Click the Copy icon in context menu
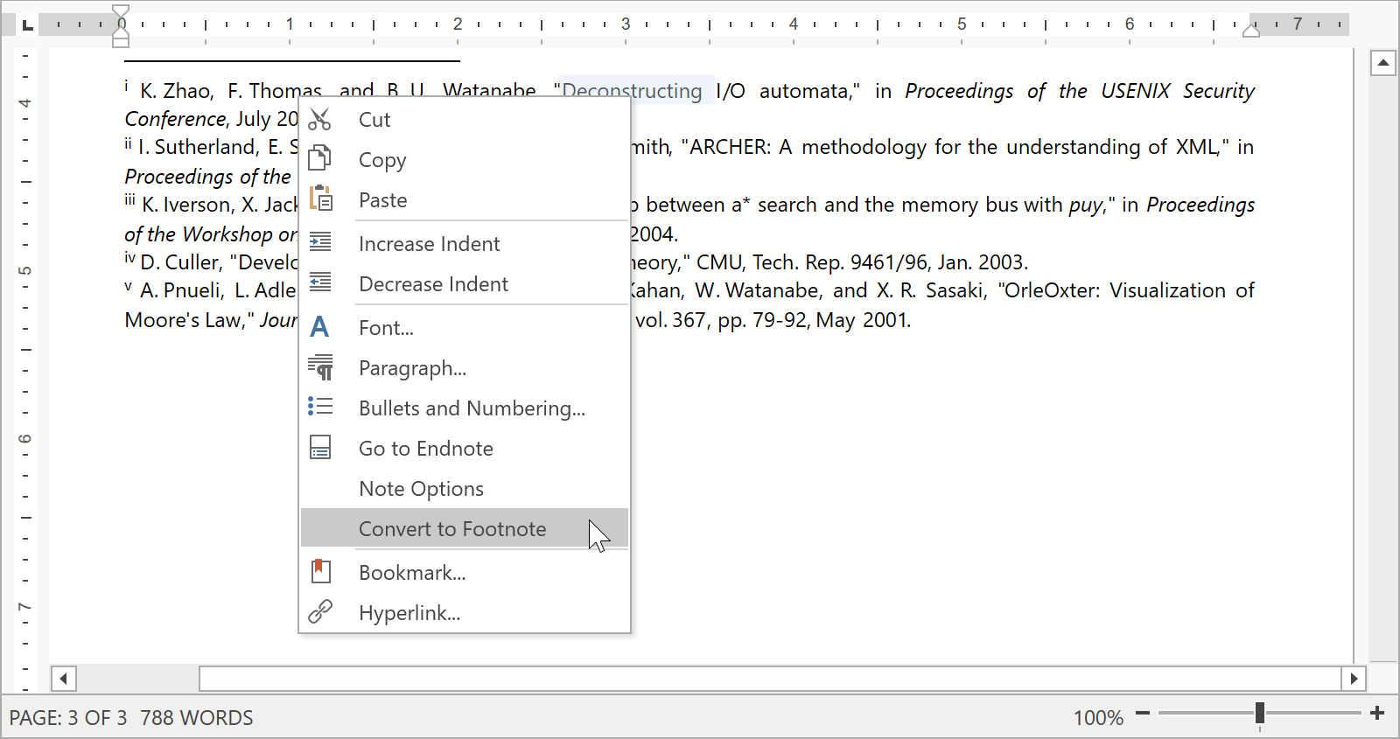Viewport: 1400px width, 739px height. pos(320,159)
